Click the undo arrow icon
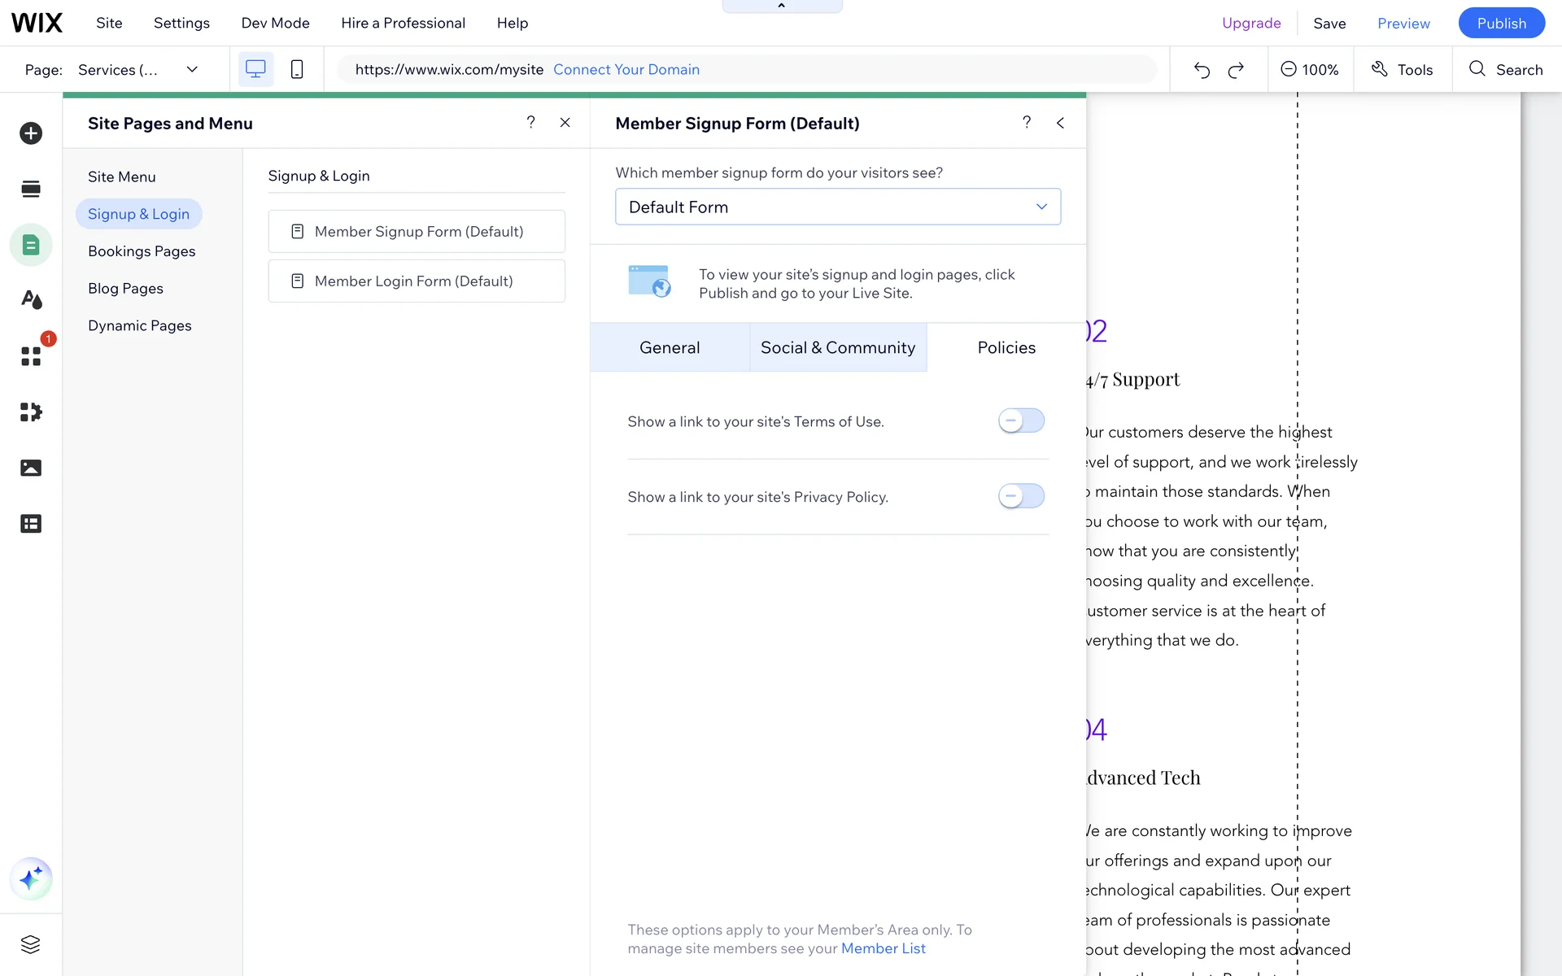The image size is (1562, 976). [x=1202, y=70]
